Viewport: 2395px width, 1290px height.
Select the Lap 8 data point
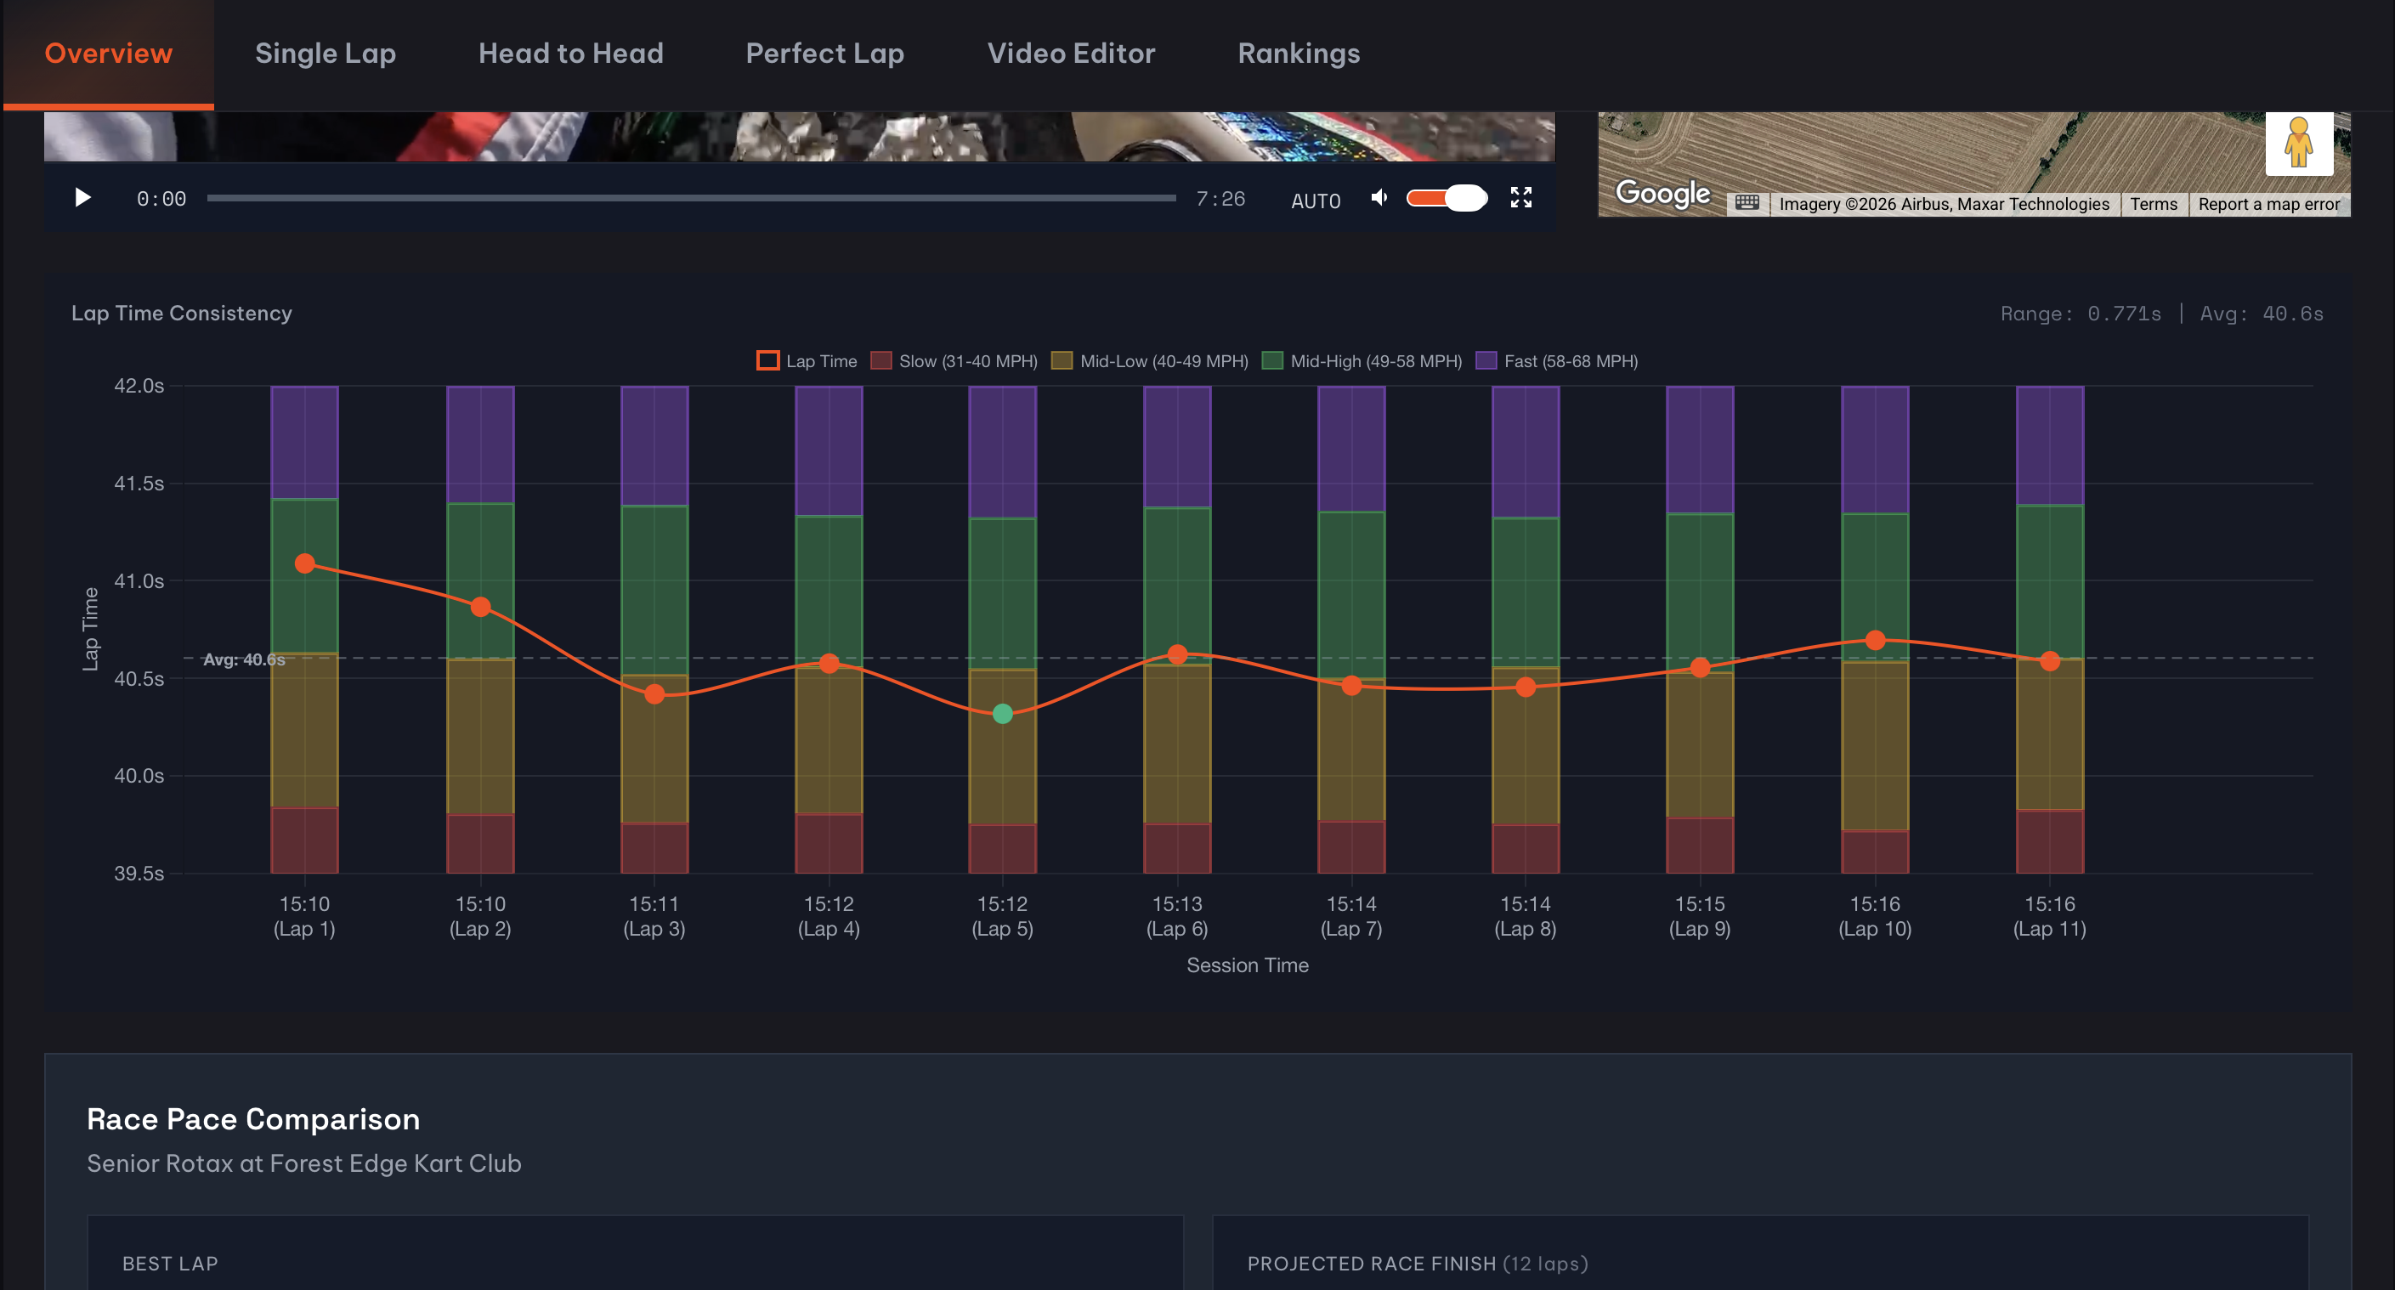coord(1526,687)
